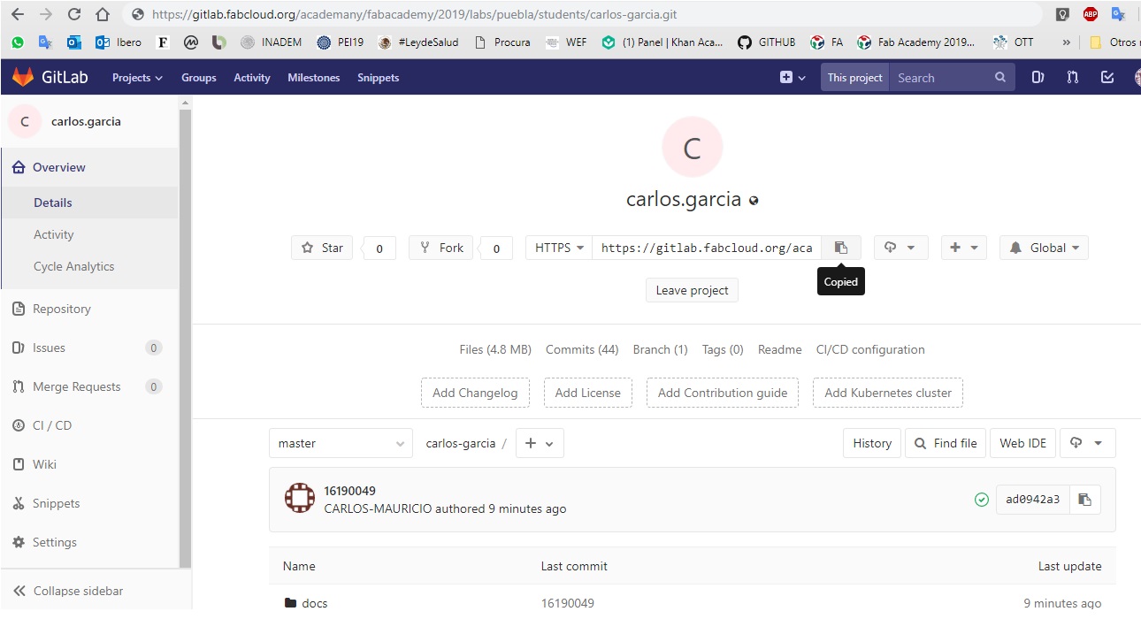Screen dimensions: 1141x619
Task: Star the carlos.garcia project
Action: tap(322, 248)
